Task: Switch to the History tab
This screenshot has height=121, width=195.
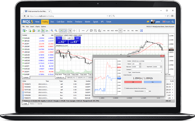Action: click(32, 104)
